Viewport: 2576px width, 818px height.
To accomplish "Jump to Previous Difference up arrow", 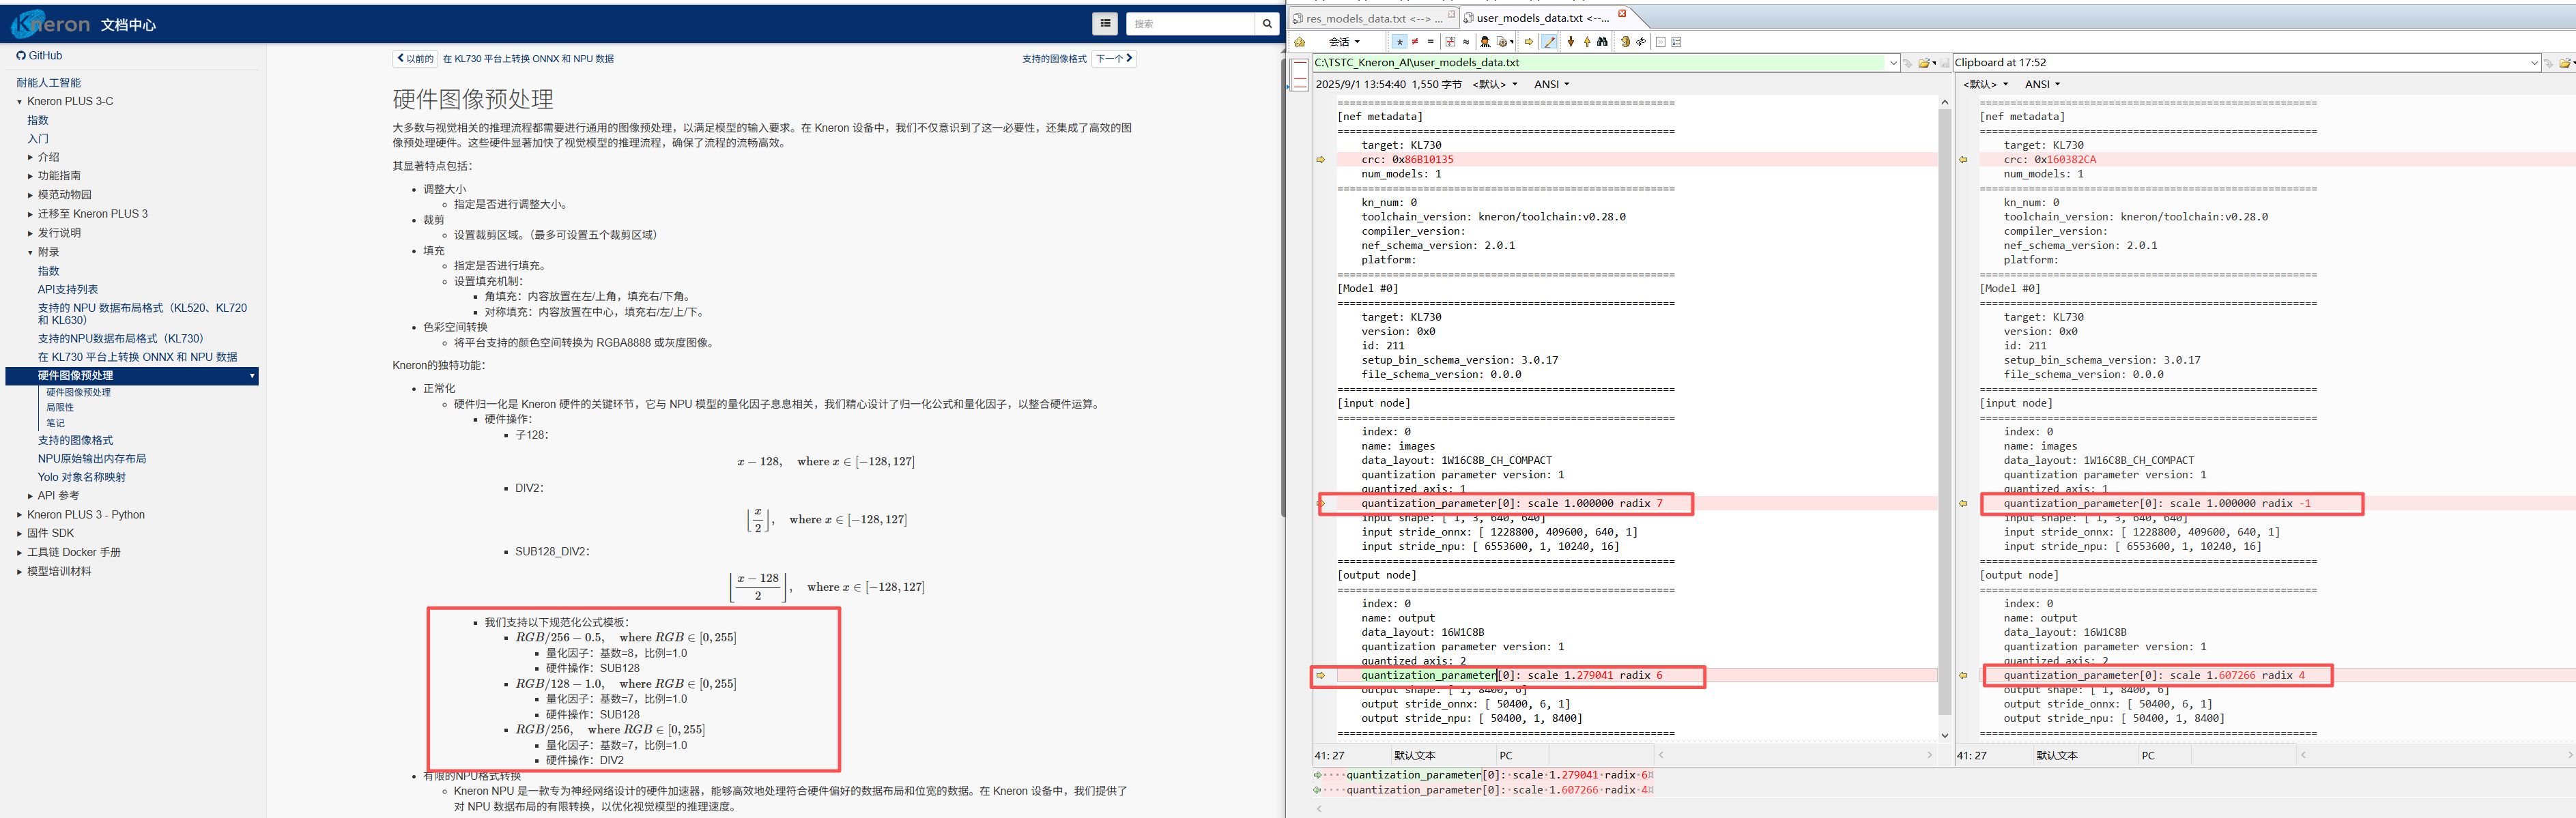I will [1587, 42].
